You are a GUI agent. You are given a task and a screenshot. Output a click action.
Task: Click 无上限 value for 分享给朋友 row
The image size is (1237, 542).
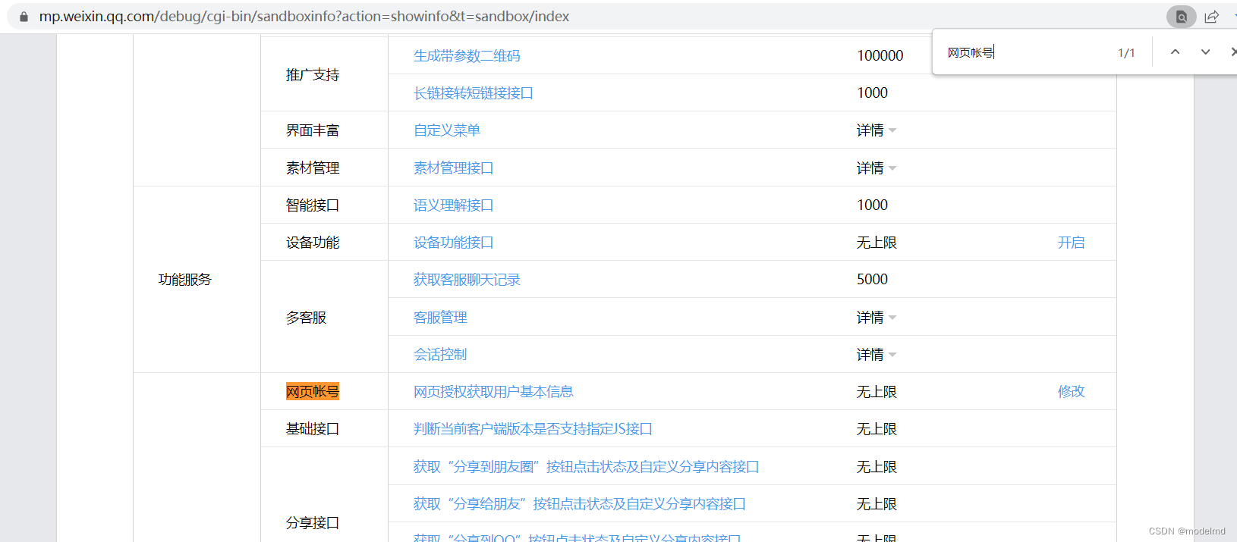coord(877,503)
